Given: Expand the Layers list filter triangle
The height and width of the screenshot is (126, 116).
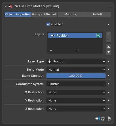Looking at the screenshot, I should point(51,51).
